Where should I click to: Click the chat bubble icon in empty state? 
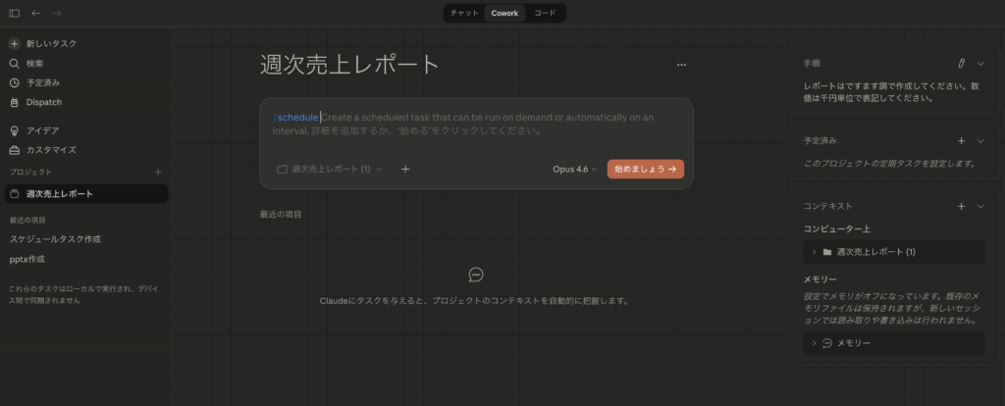pyautogui.click(x=476, y=275)
